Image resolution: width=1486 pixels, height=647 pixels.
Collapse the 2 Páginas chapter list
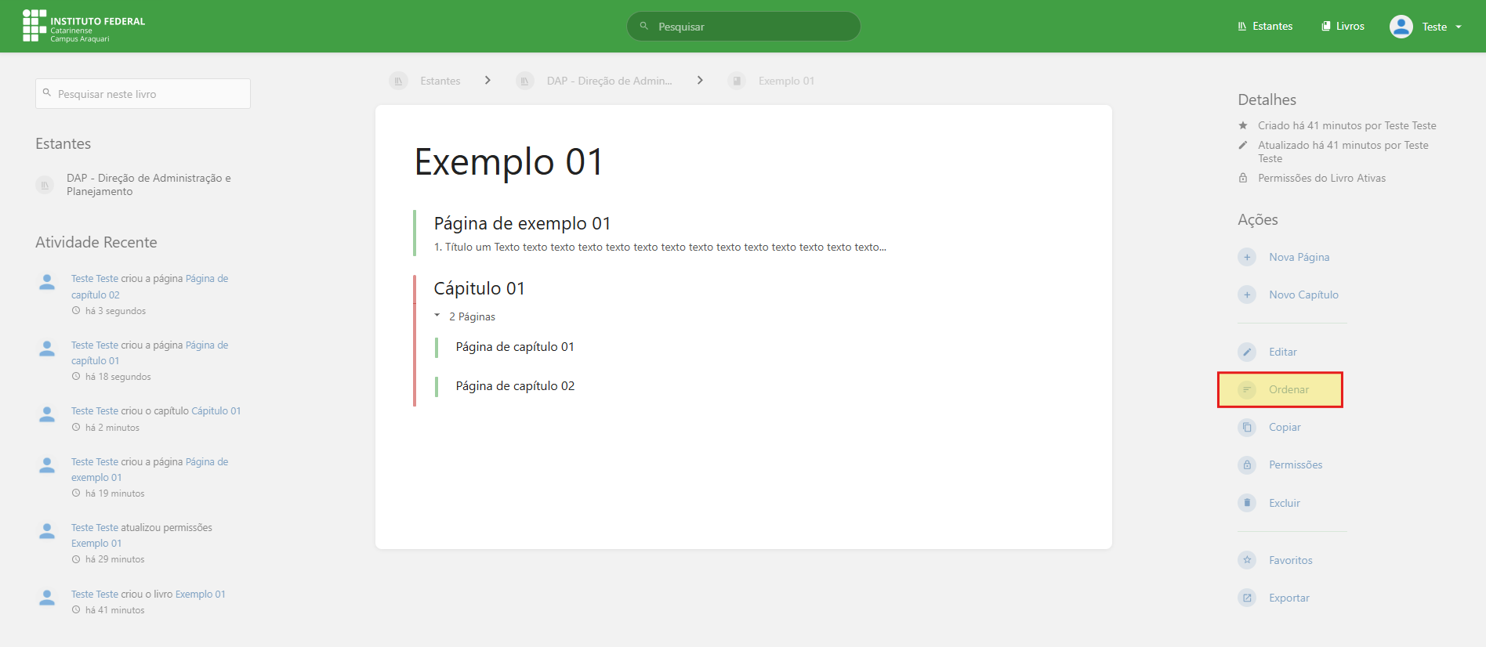(x=466, y=316)
